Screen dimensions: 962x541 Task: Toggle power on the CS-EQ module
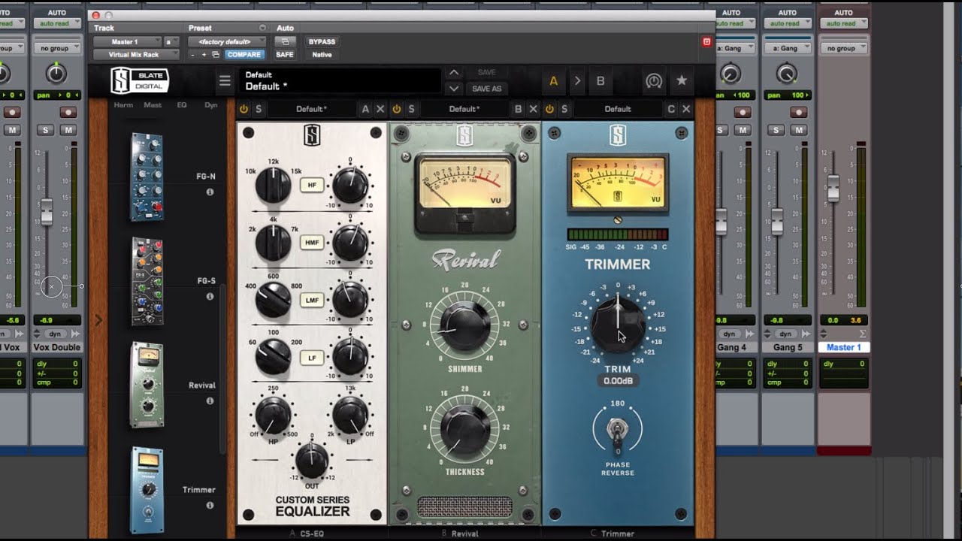point(244,109)
